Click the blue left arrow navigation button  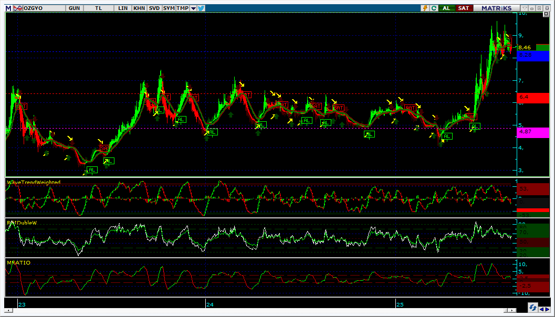click(541, 309)
